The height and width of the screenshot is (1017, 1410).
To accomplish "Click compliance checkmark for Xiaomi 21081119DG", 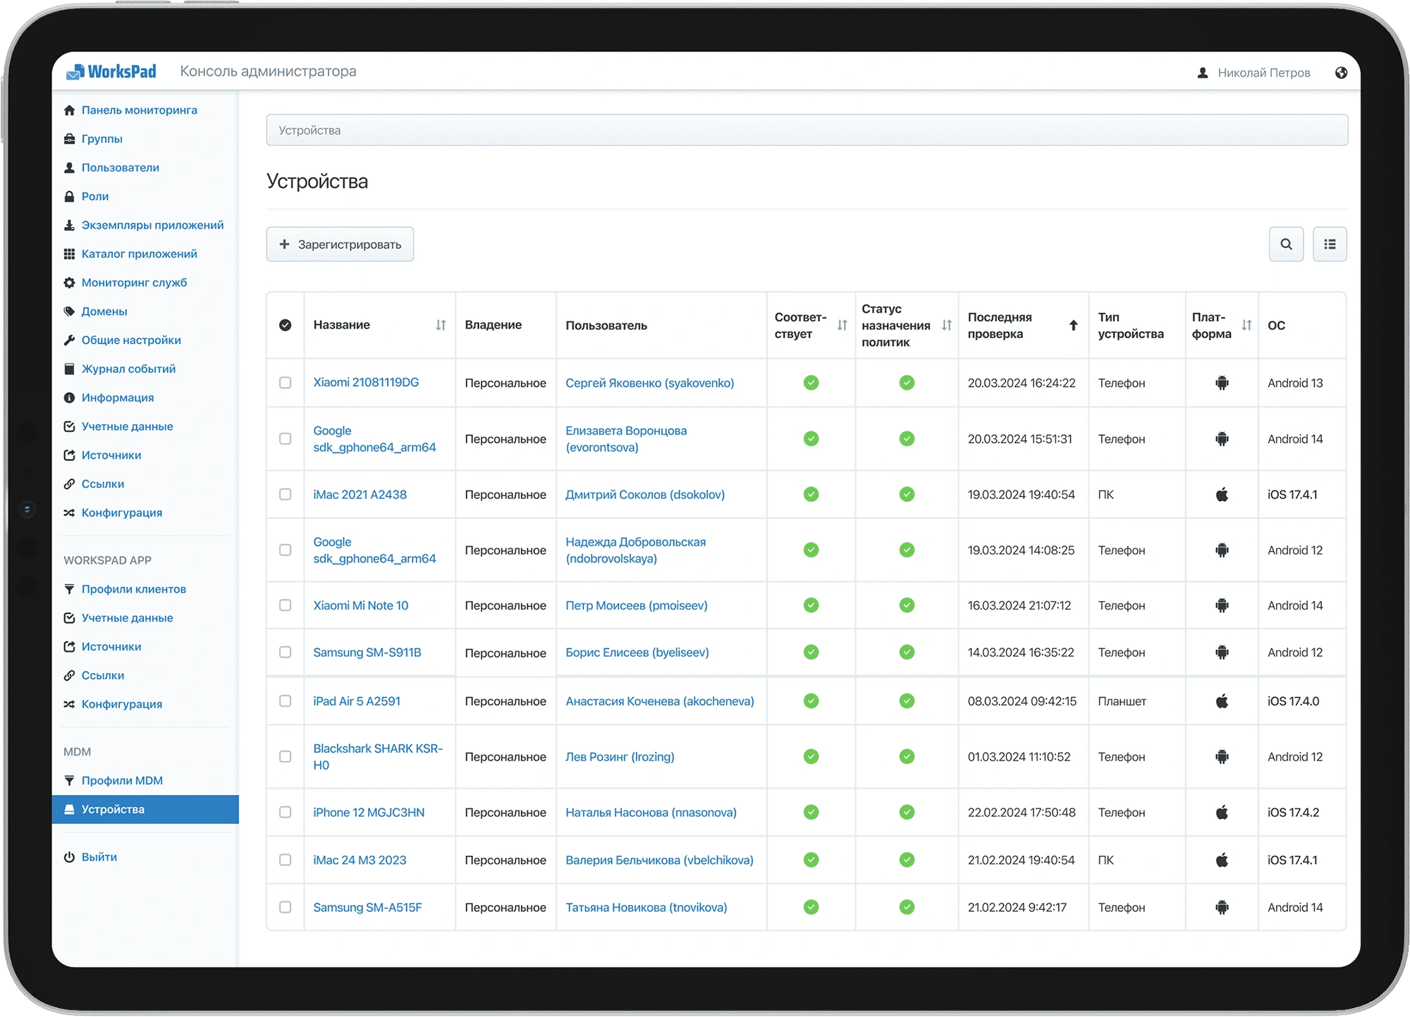I will pyautogui.click(x=811, y=383).
